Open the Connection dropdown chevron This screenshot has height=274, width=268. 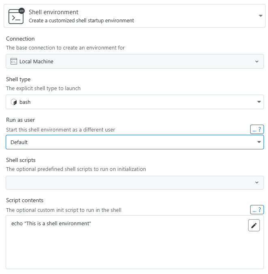coord(257,61)
